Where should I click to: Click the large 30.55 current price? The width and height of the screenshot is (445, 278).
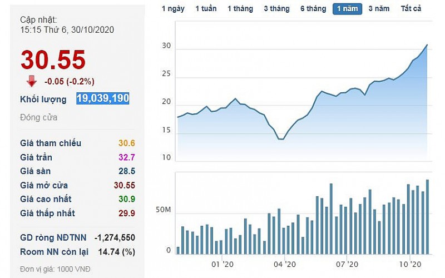(53, 60)
